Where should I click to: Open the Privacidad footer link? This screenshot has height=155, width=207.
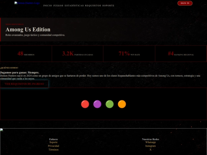[x=53, y=146]
